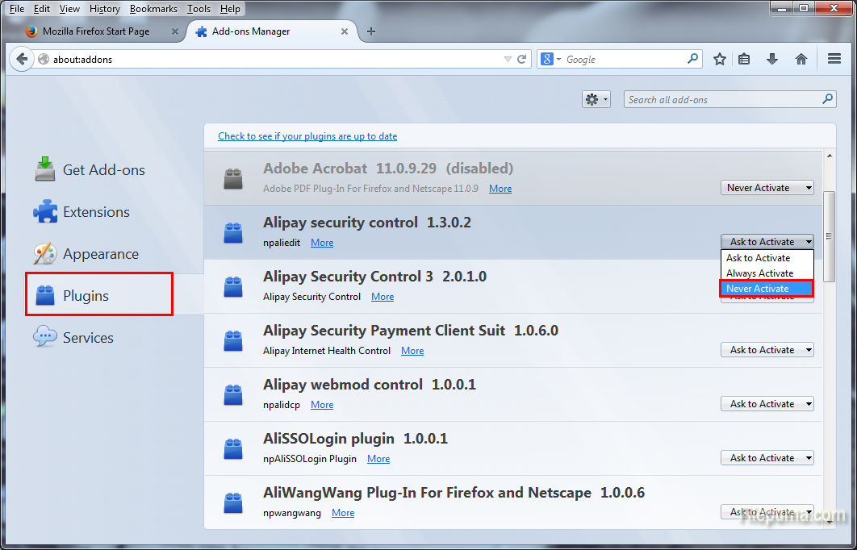Screen dimensions: 857x550
Task: Open the gear tools menu for add-ons
Action: pyautogui.click(x=596, y=99)
